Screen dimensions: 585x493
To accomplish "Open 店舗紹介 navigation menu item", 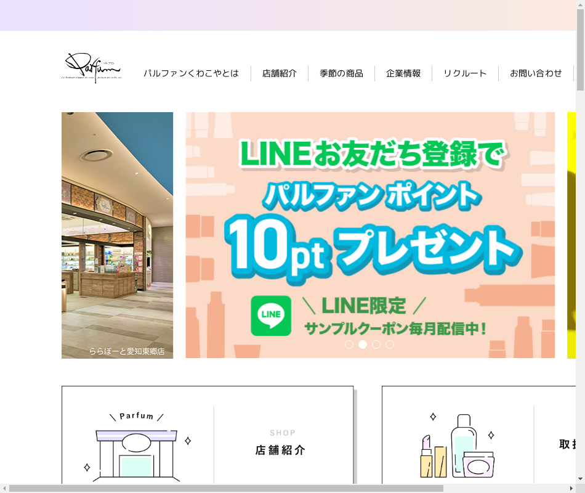I will (x=280, y=73).
